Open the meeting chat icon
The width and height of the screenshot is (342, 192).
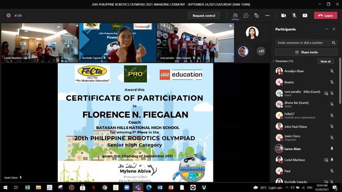(x=246, y=15)
